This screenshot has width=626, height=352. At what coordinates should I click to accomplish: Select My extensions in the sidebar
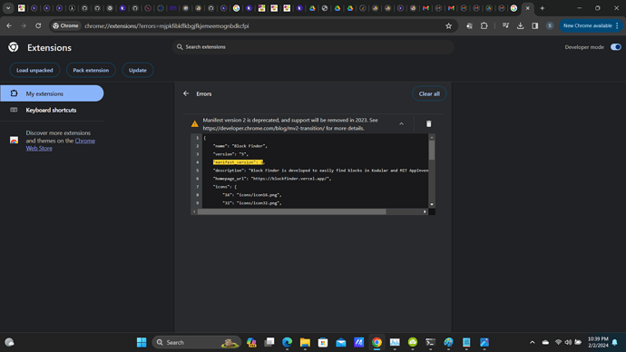click(x=52, y=93)
